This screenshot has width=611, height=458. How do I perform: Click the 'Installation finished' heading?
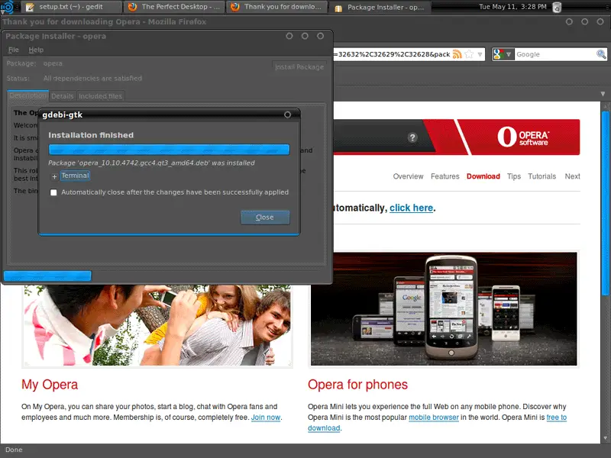(91, 135)
